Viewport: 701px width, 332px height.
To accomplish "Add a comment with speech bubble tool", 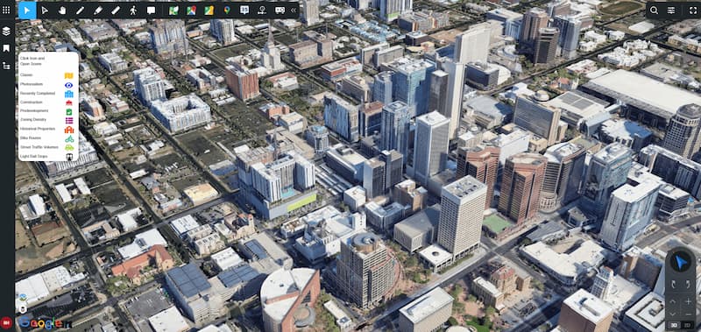I will click(151, 11).
